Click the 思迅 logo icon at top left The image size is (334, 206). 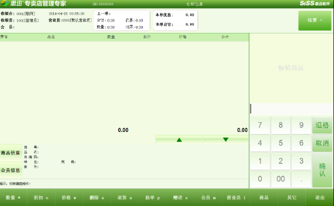(5, 3)
